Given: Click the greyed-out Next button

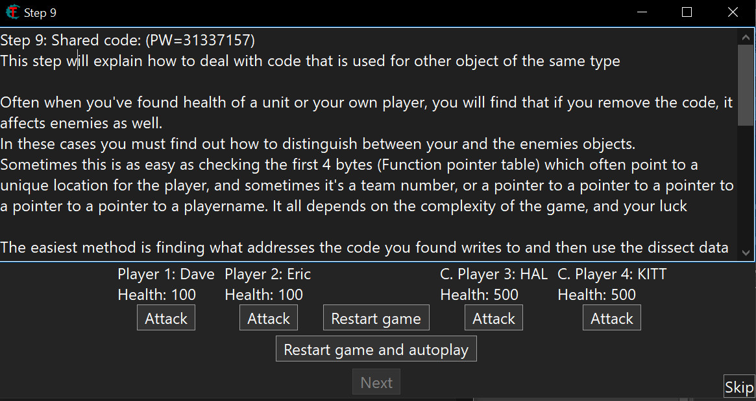Looking at the screenshot, I should [x=376, y=382].
